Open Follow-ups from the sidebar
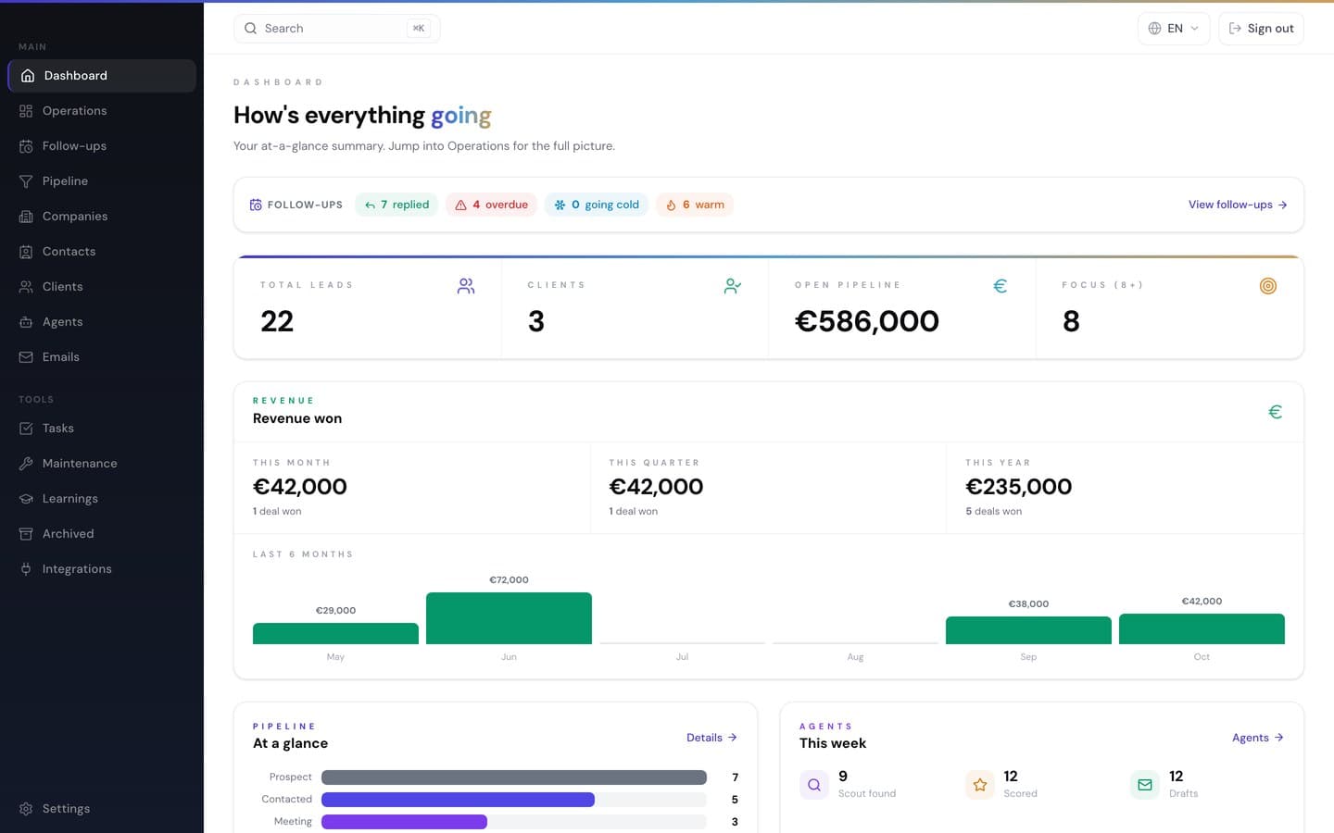The height and width of the screenshot is (833, 1334). click(x=102, y=146)
